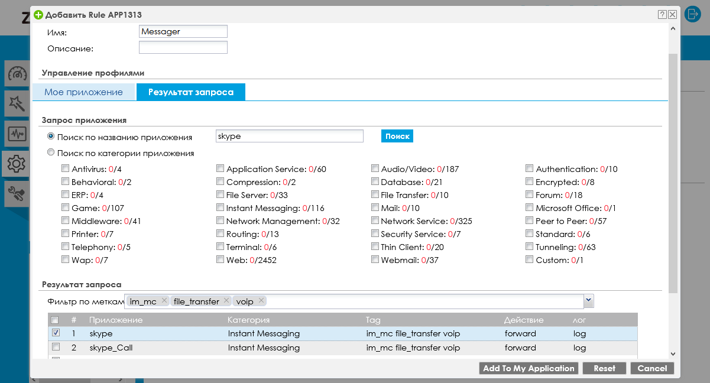Viewport: 710px width, 383px height.
Task: Click into the Описание input field
Action: pyautogui.click(x=183, y=48)
